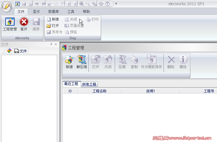Viewport: 217px width, 142px height.
Task: Click the elecworks lightning application button
Action: point(6,6)
